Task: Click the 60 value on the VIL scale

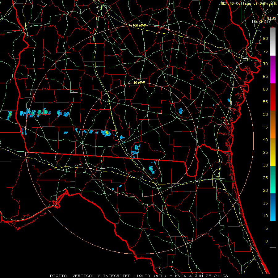Action: pyautogui.click(x=265, y=89)
